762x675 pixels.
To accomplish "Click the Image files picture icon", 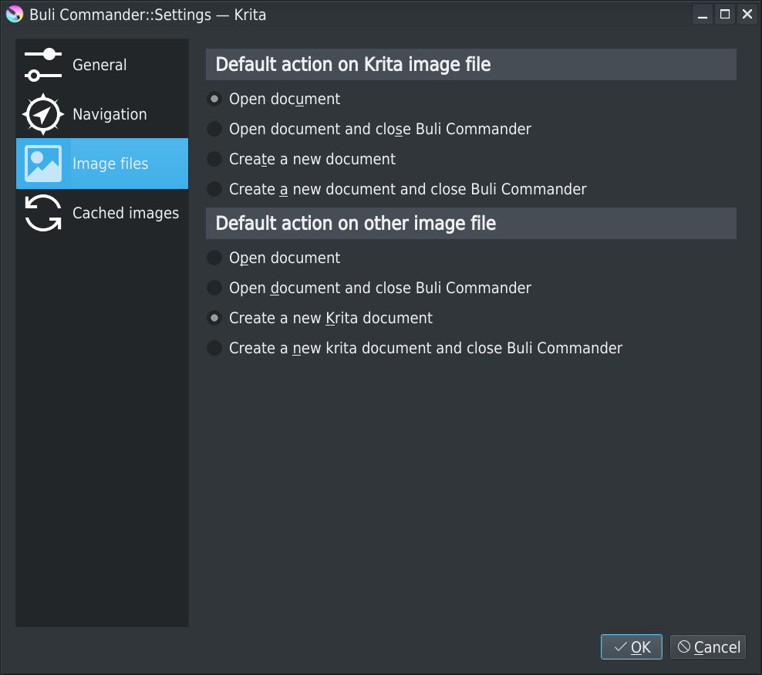I will 43,164.
